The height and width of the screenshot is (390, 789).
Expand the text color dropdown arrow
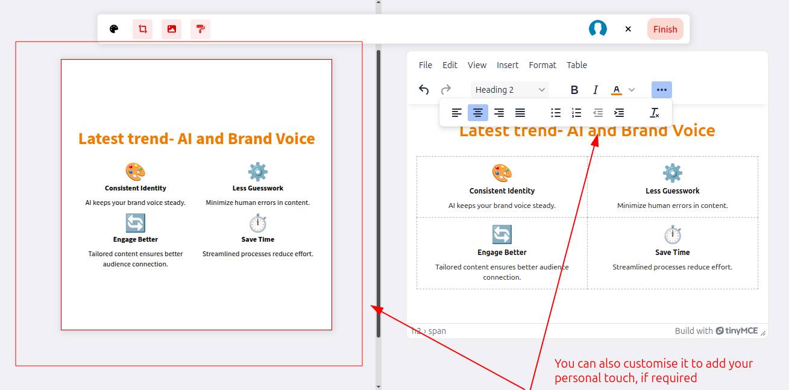pos(632,90)
